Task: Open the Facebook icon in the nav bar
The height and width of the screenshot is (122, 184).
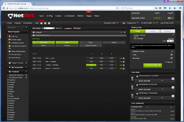Action: click(49, 23)
